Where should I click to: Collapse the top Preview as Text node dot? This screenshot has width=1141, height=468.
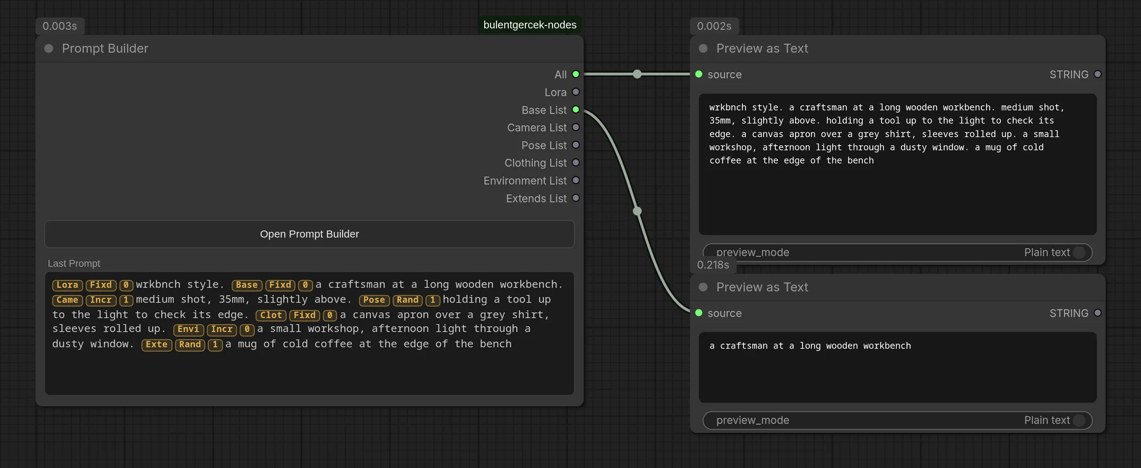pos(703,48)
